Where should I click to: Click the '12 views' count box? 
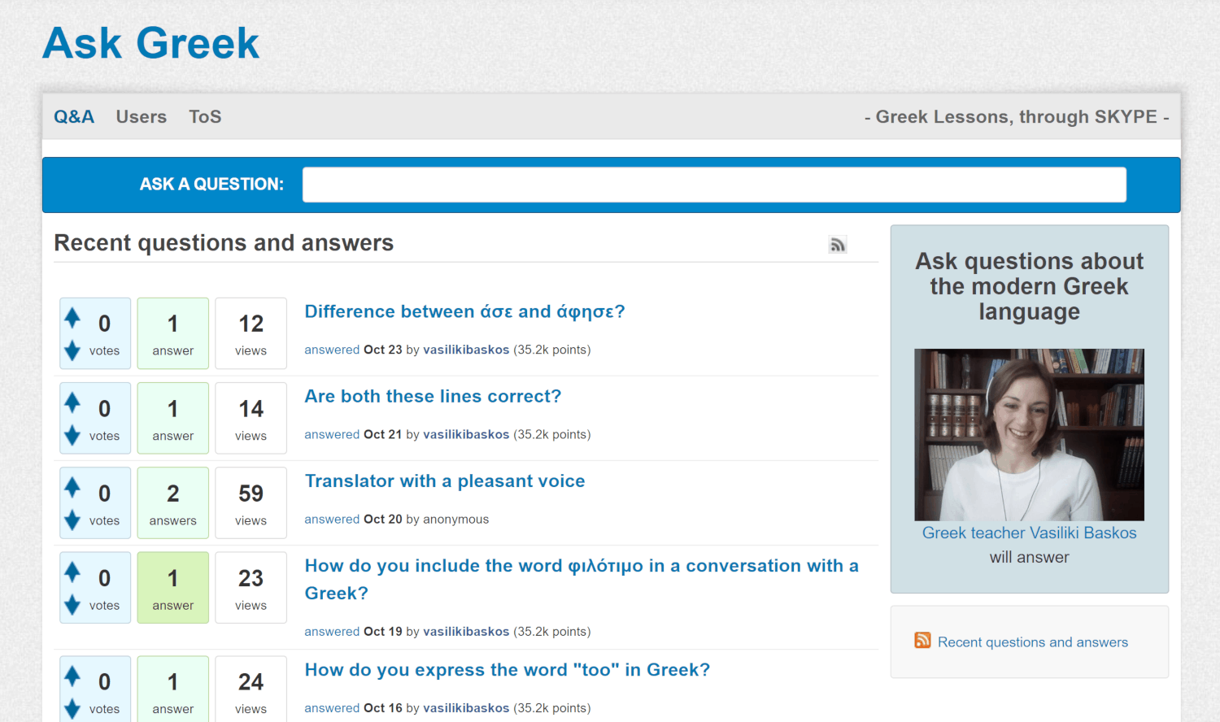point(251,333)
